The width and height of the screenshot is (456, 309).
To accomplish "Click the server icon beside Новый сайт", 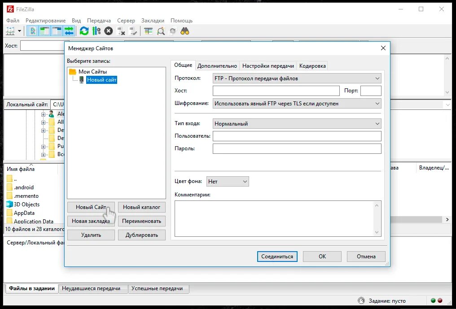I will [x=81, y=80].
